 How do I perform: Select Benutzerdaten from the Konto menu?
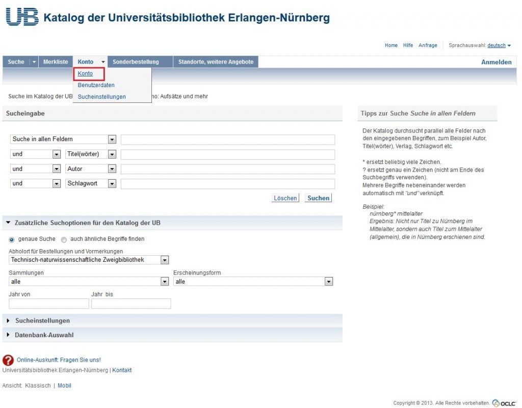[x=95, y=85]
